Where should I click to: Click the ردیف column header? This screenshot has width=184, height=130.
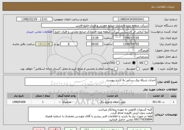(x=173, y=96)
